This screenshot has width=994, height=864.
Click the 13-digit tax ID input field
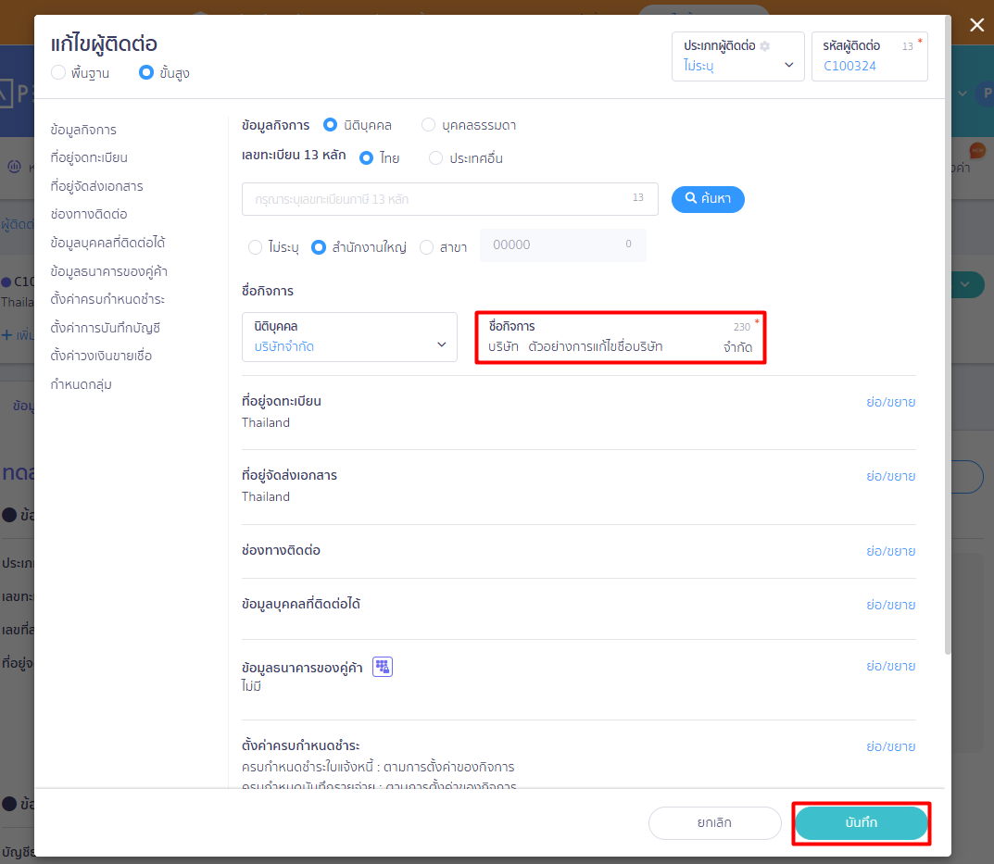click(449, 199)
